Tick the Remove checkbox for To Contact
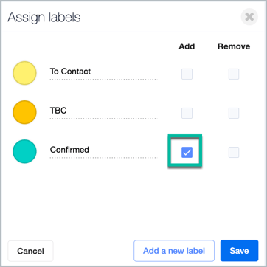 click(234, 74)
